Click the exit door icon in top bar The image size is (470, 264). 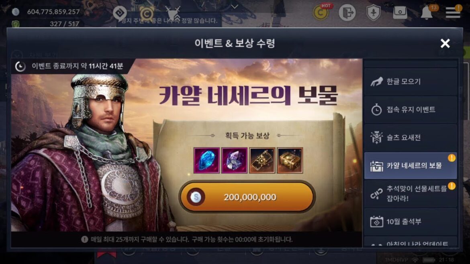tap(347, 13)
